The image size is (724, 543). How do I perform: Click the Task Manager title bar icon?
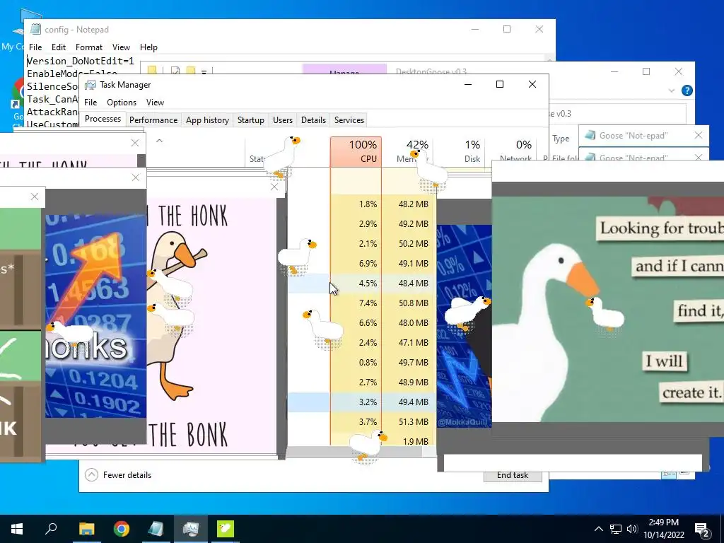pyautogui.click(x=90, y=85)
